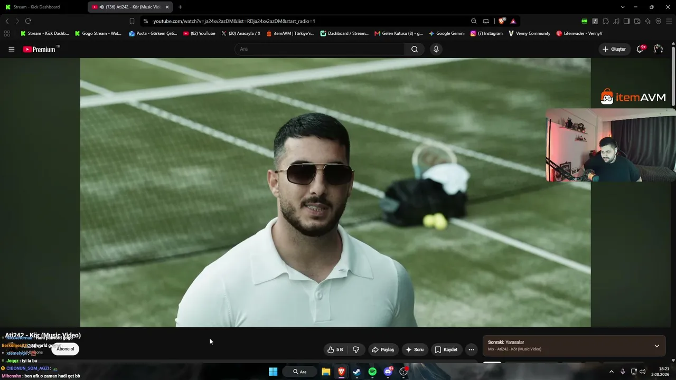The image size is (676, 380).
Task: Click the Oluştur create button
Action: pos(614,49)
